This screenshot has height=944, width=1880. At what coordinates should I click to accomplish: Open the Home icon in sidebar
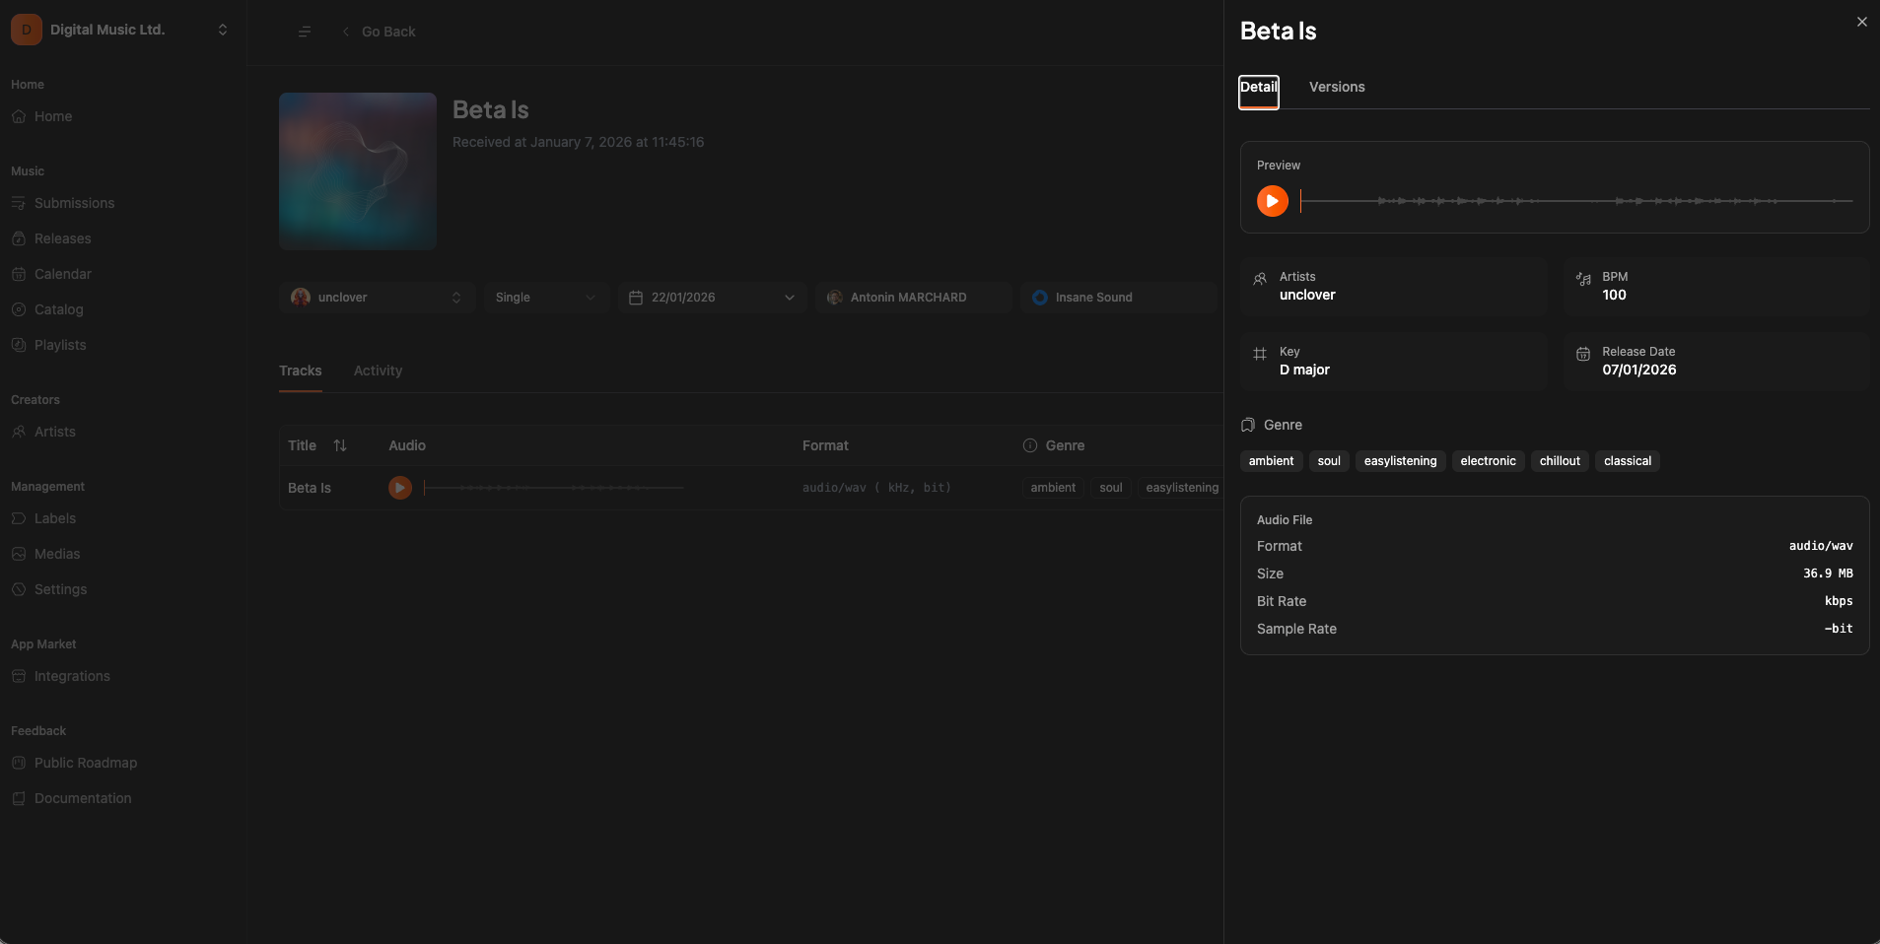pyautogui.click(x=19, y=116)
